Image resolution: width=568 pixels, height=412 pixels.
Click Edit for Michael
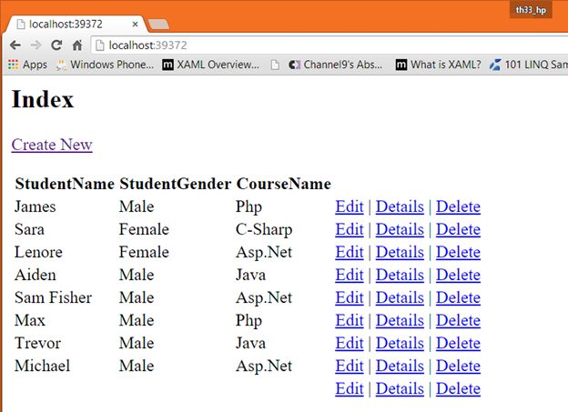tap(350, 367)
